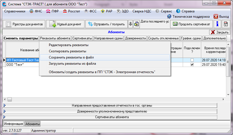Click the Подключен ? column header

[192, 50]
